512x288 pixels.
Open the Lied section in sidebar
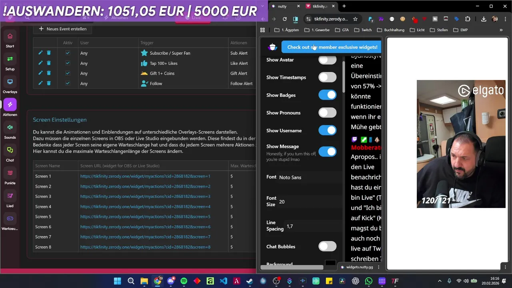[10, 200]
